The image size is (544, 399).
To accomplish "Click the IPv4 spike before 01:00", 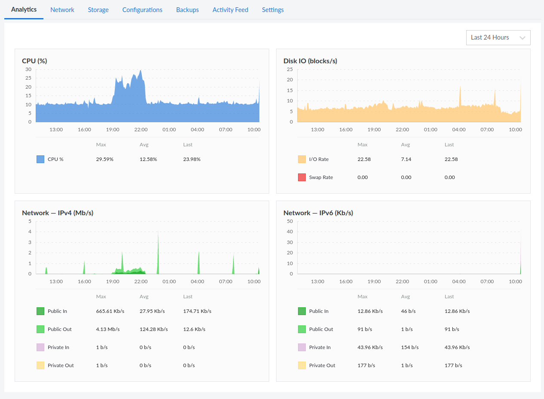I will [158, 252].
